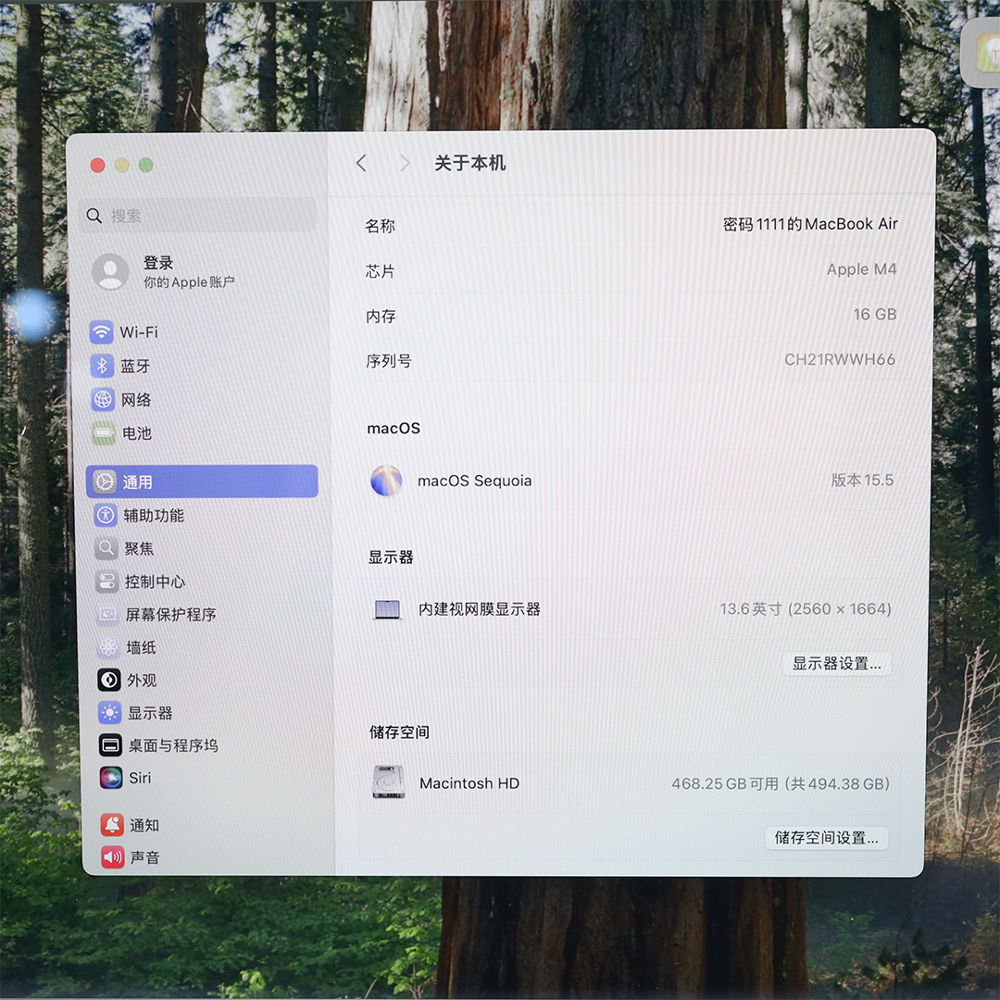1000x1000 pixels.
Task: Open the 聚焦 Spotlight magnifier icon
Action: point(106,549)
